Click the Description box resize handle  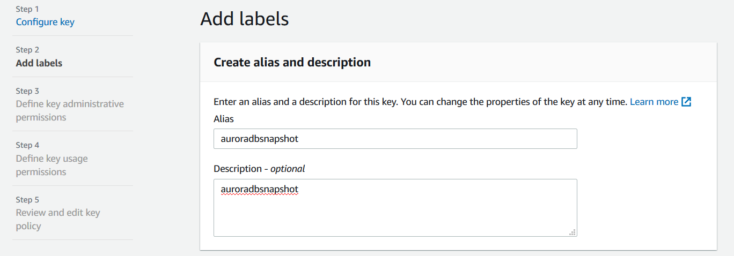pyautogui.click(x=572, y=232)
